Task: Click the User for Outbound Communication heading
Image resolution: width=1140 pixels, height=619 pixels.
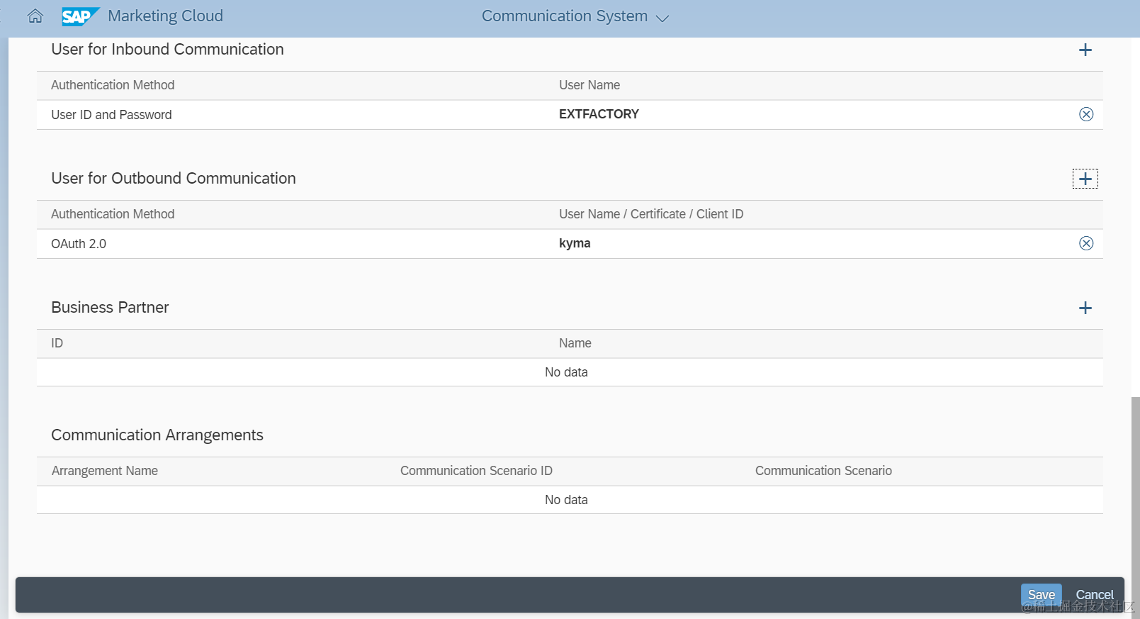Action: 174,178
